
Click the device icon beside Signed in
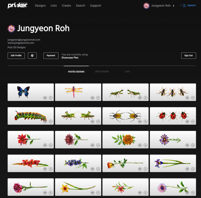pyautogui.click(x=184, y=5)
